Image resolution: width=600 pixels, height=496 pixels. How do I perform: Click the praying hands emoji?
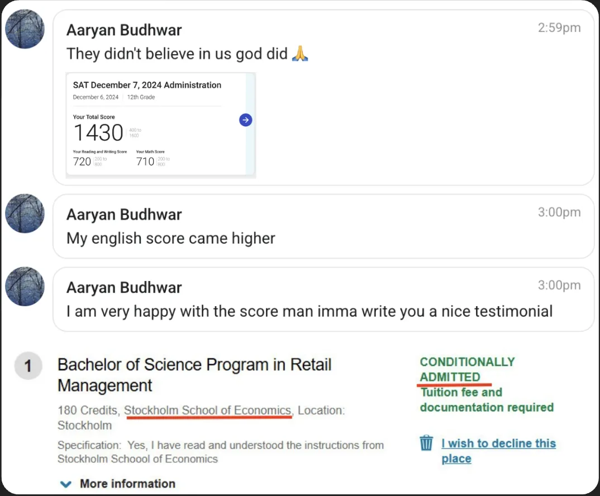[x=300, y=53]
